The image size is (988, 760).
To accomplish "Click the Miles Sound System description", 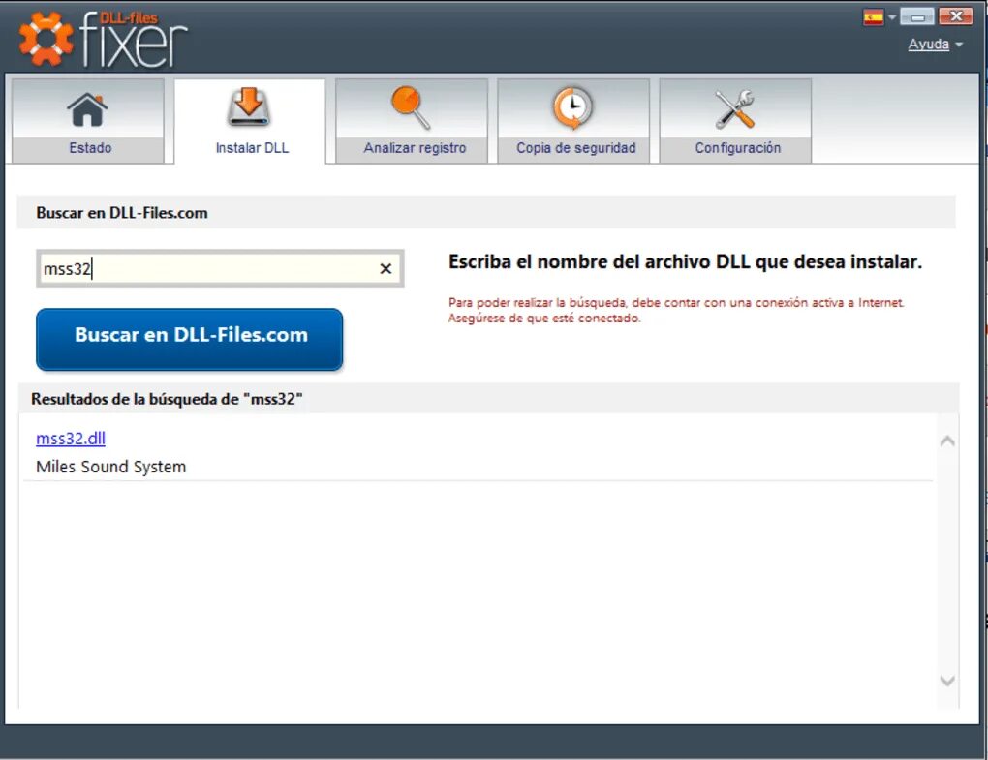I will click(x=110, y=468).
